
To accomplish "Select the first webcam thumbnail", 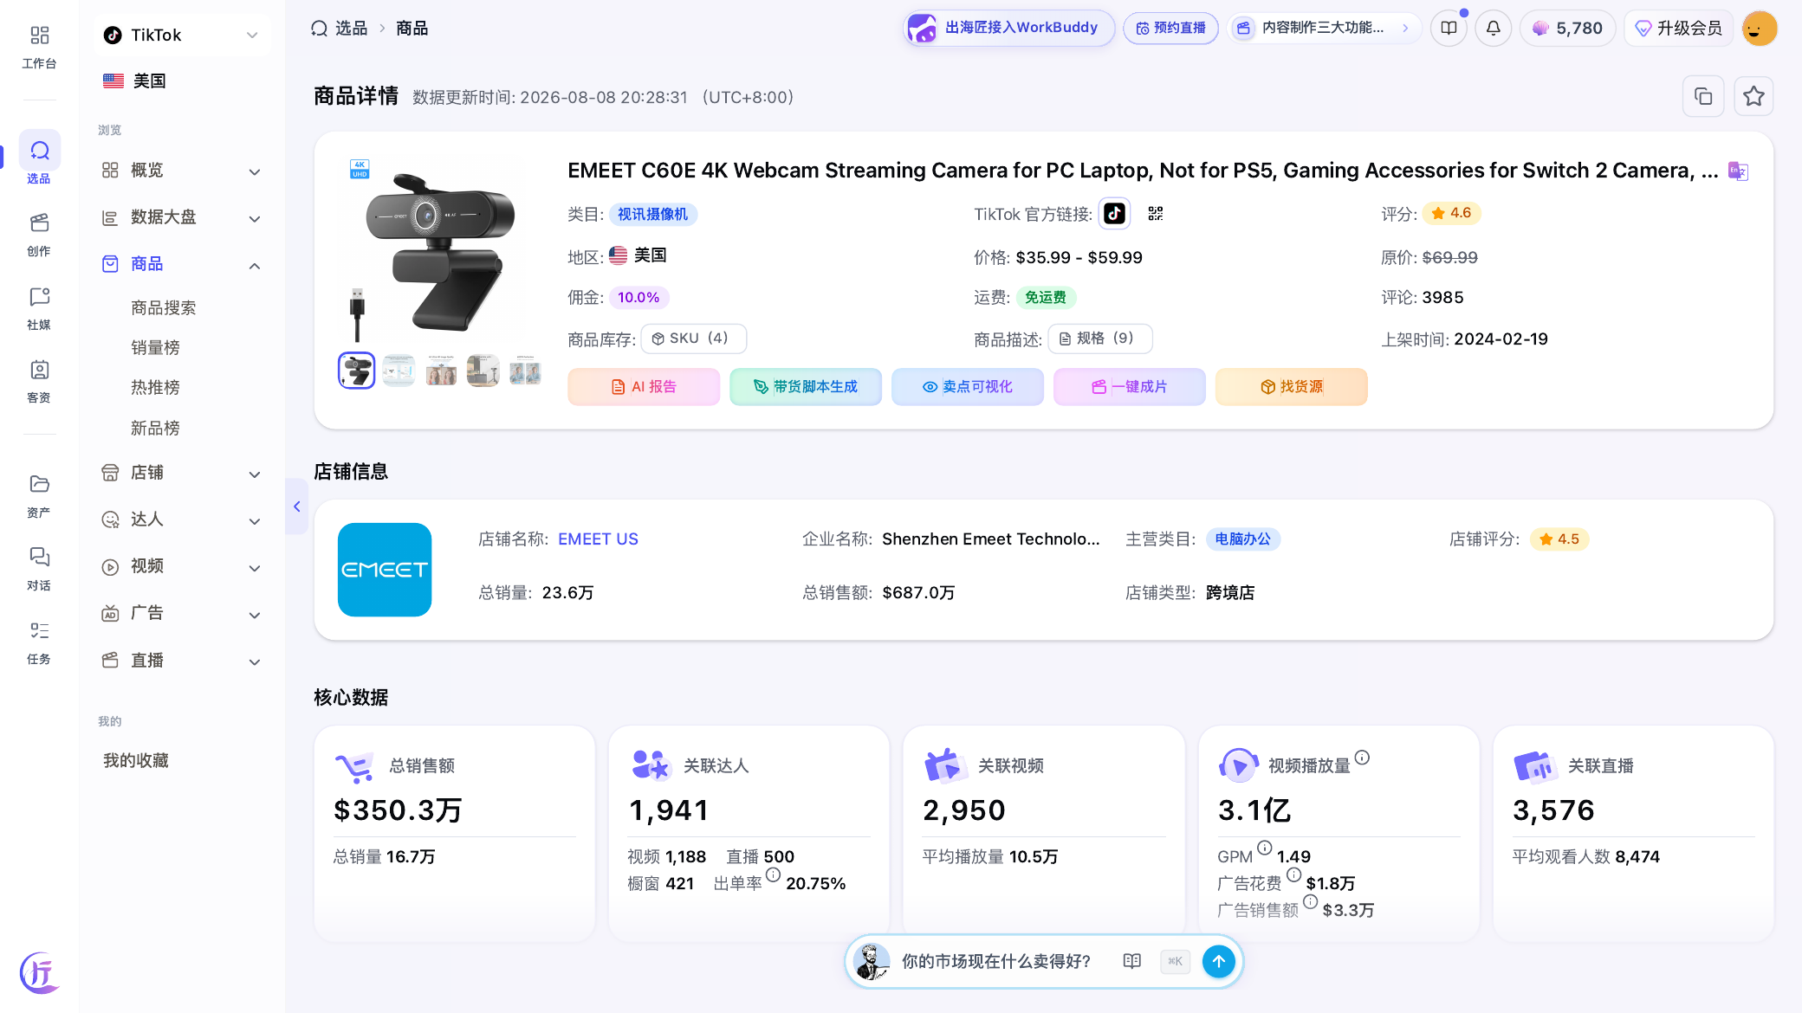I will tap(356, 371).
